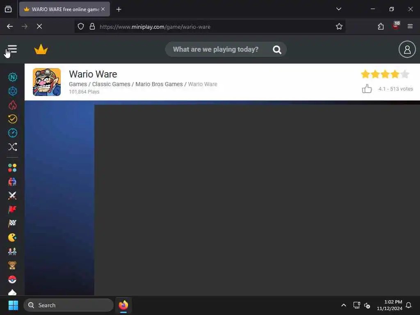Open the two wrestling figures sidebar icon
Image resolution: width=420 pixels, height=315 pixels.
(x=12, y=182)
